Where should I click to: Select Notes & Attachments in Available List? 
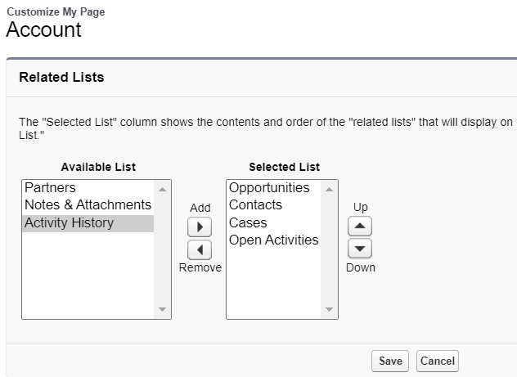point(88,205)
